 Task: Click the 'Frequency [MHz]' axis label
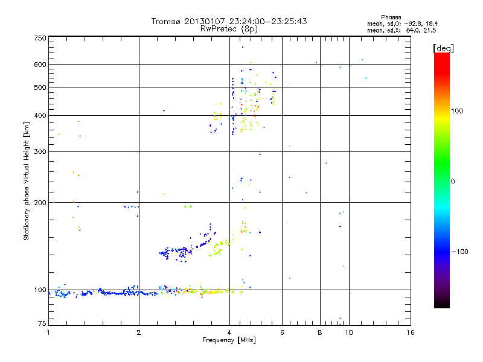pos(229,340)
